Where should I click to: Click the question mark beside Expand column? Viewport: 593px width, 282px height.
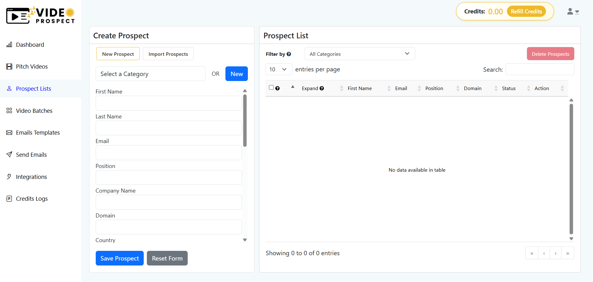click(322, 88)
